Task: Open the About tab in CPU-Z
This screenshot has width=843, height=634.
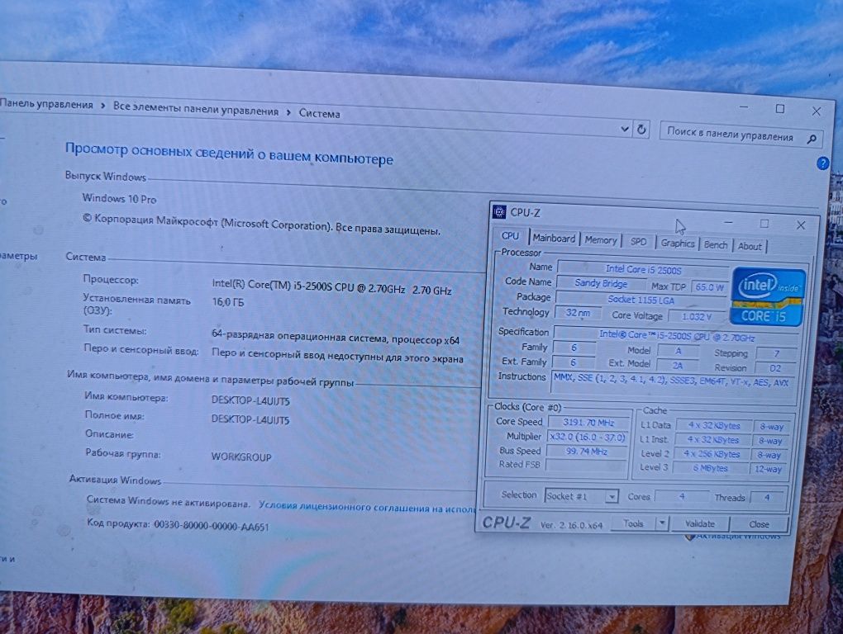Action: click(x=750, y=246)
